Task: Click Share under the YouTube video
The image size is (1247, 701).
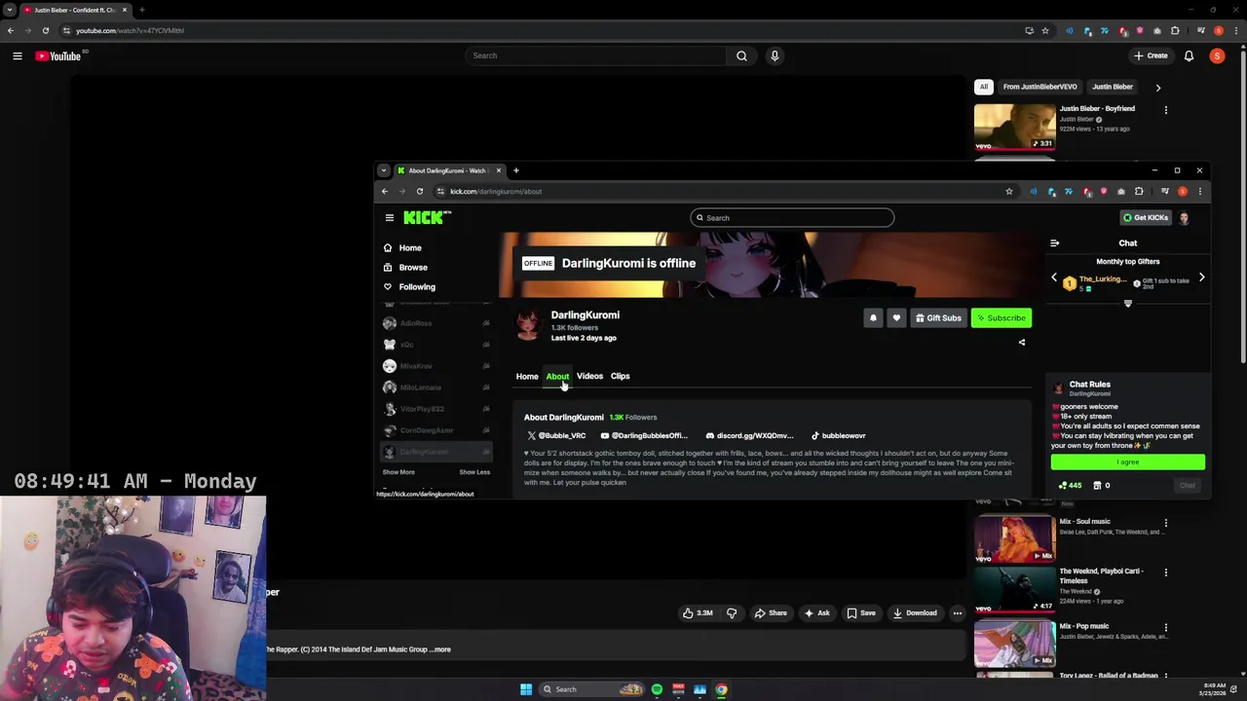Action: 771,613
